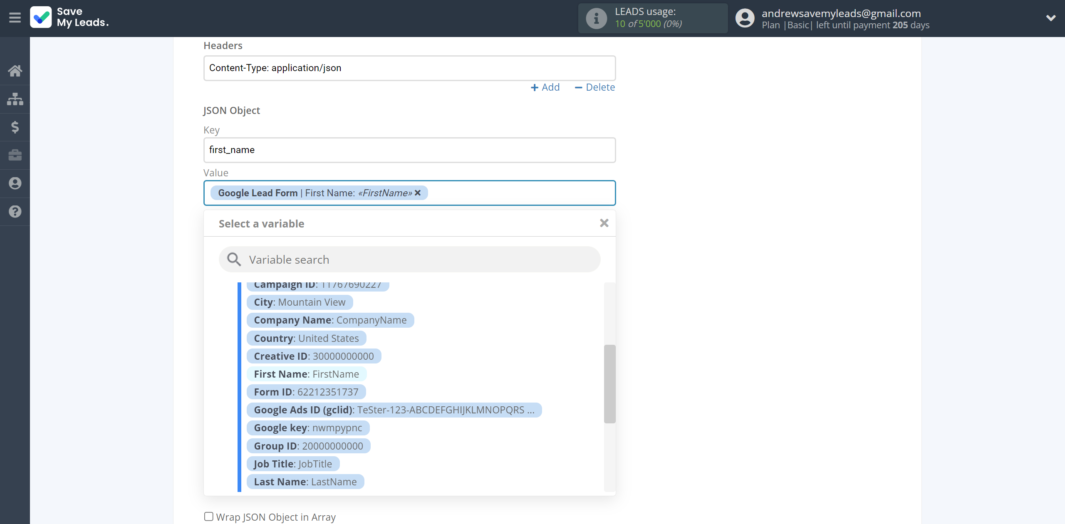Click the LEADS usage counter text
The height and width of the screenshot is (524, 1065).
click(x=649, y=24)
